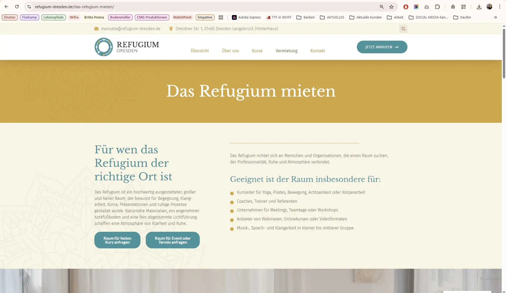The height and width of the screenshot is (293, 506).
Task: Open the Bodenmüller bookmark
Action: point(120,17)
